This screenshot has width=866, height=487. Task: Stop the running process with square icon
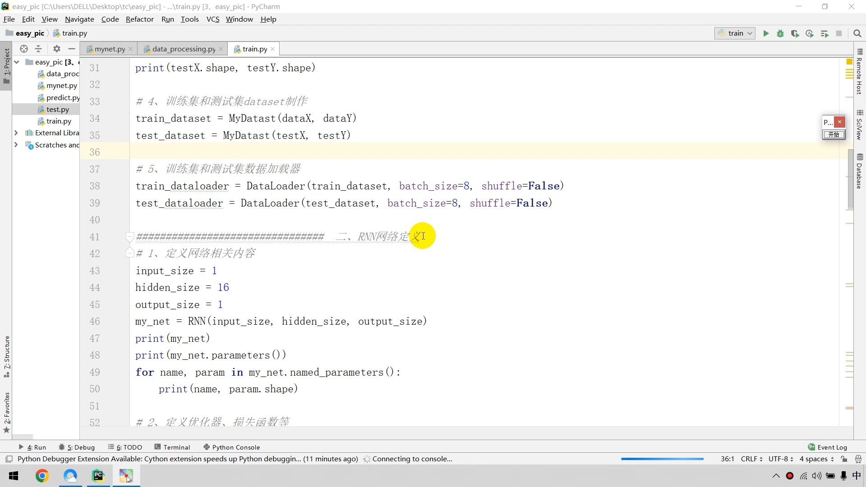tap(839, 34)
